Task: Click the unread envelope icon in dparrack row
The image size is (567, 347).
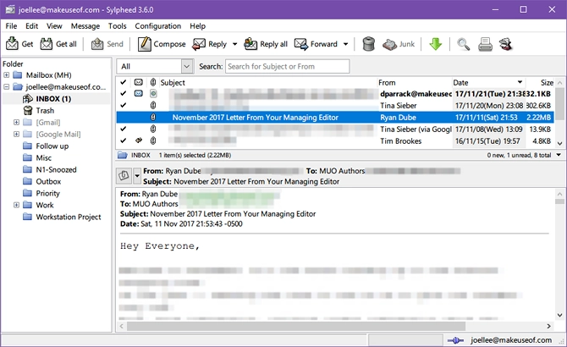Action: [138, 93]
